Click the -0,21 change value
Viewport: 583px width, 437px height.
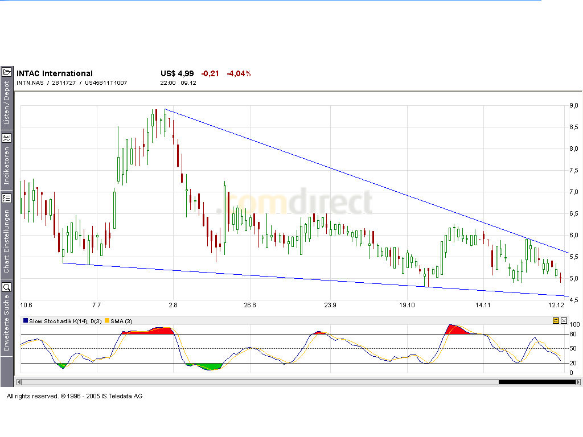pos(210,73)
